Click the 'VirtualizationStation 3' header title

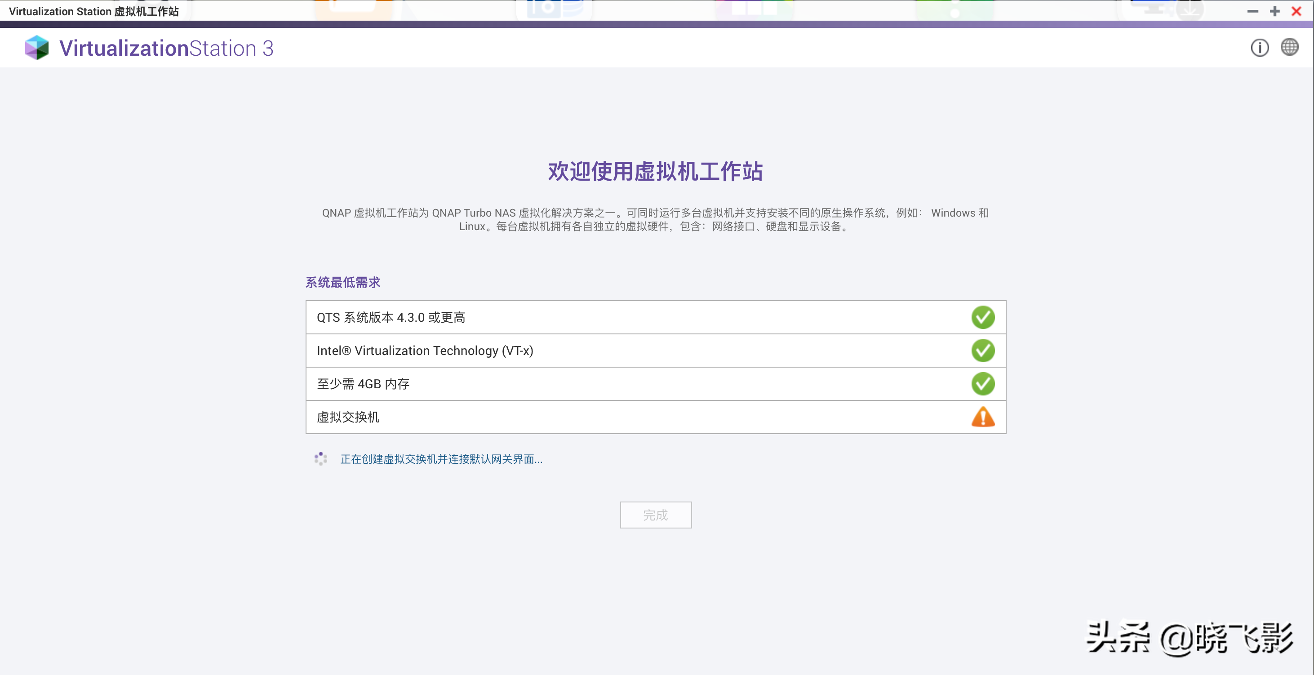click(166, 48)
